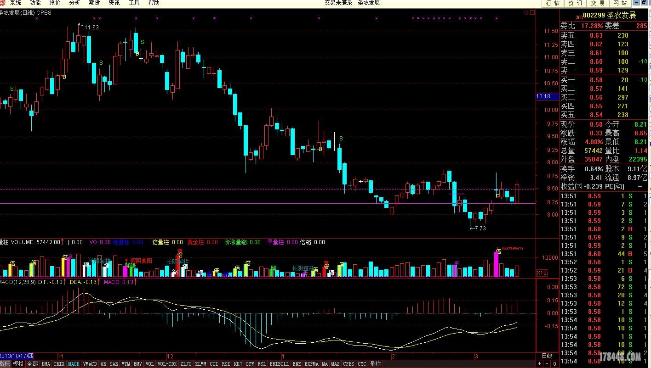The width and height of the screenshot is (651, 368).
Task: Click the 11.63 high price marker
Action: [x=91, y=27]
